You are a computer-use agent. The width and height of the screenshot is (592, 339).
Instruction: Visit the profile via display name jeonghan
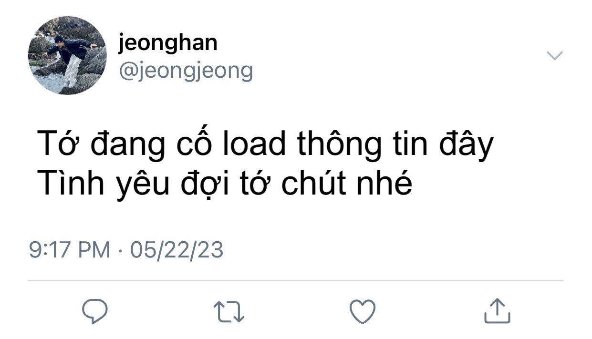(167, 44)
